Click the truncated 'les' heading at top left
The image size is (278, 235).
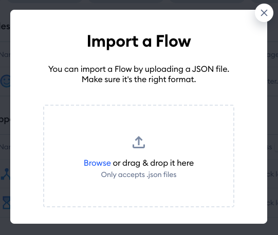(x=5, y=26)
